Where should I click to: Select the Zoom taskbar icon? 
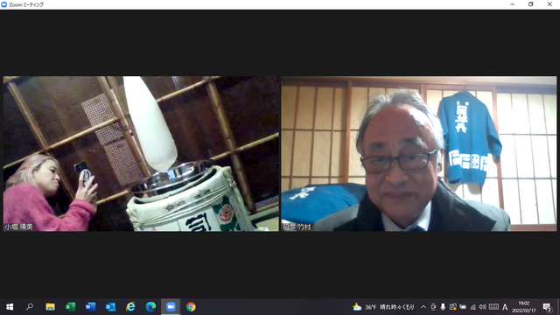[x=171, y=307]
